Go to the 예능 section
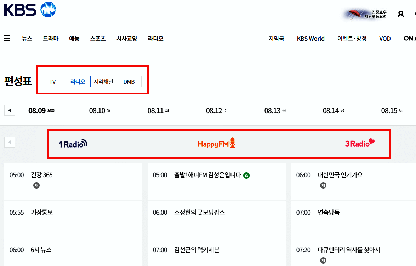The width and height of the screenshot is (416, 266). [x=74, y=39]
